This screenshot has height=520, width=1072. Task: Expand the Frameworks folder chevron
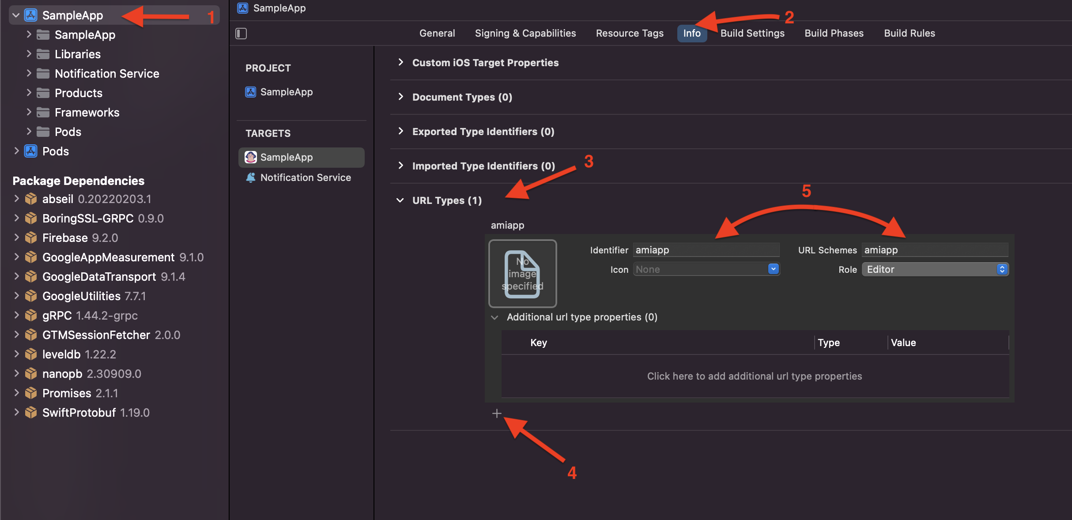click(29, 112)
